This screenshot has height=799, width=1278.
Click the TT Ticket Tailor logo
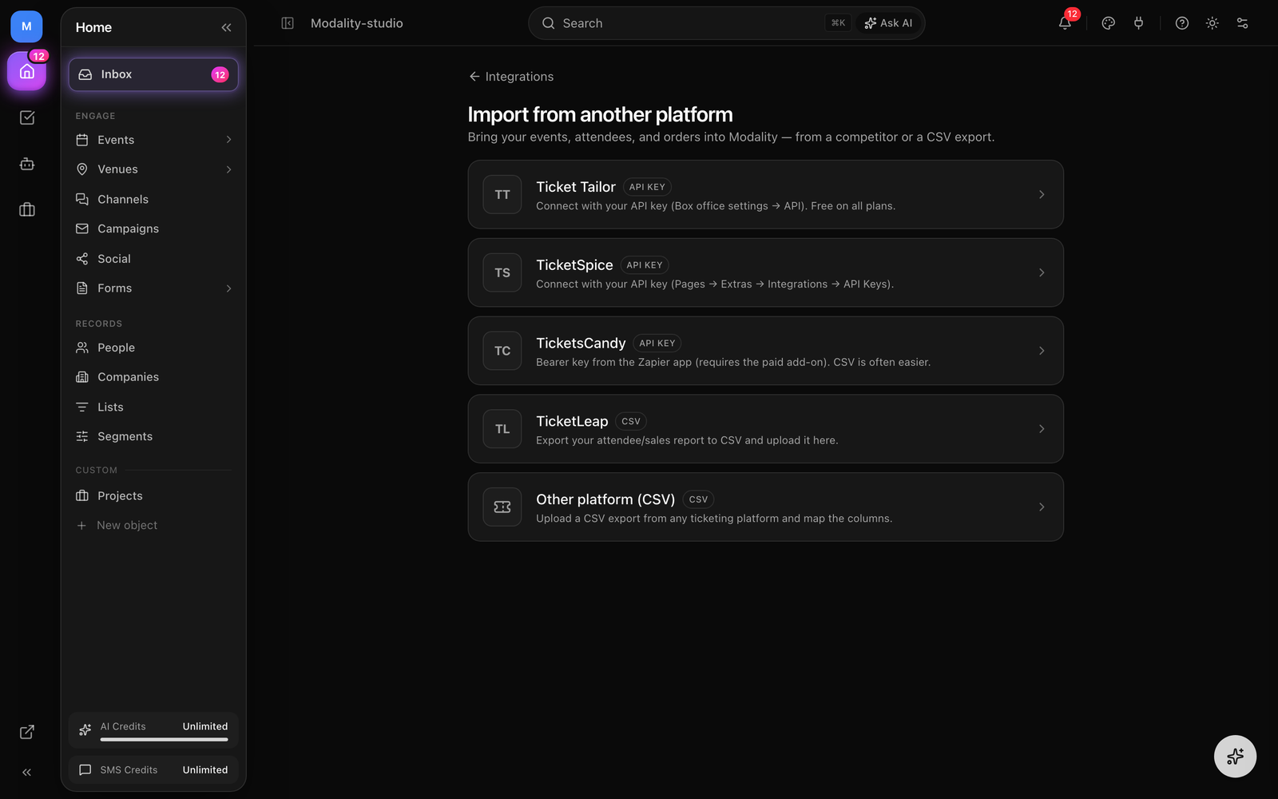point(502,194)
